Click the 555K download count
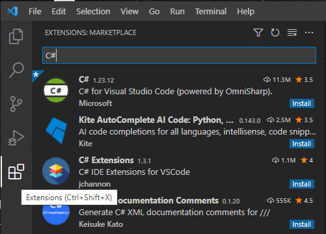 pos(278,201)
